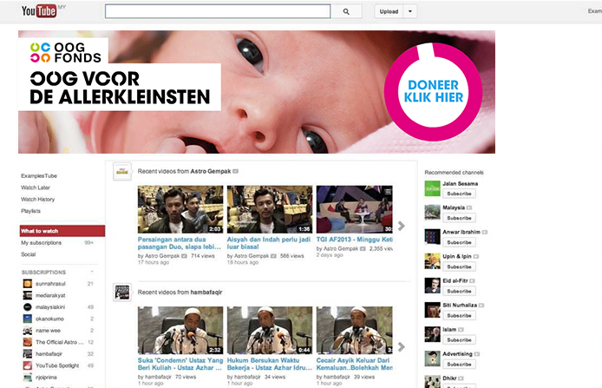Open Persaingan antara dua pasangan Duo title
The image size is (602, 388).
180,243
